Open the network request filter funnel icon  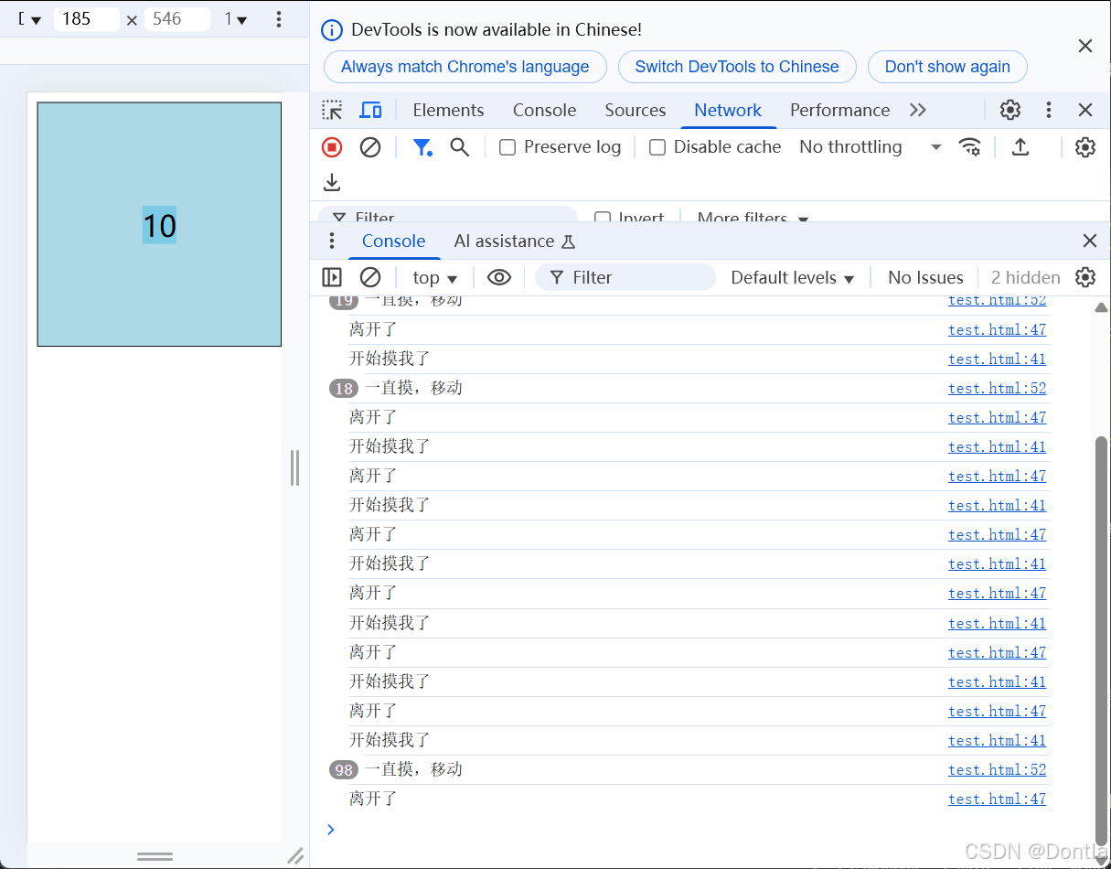[422, 147]
